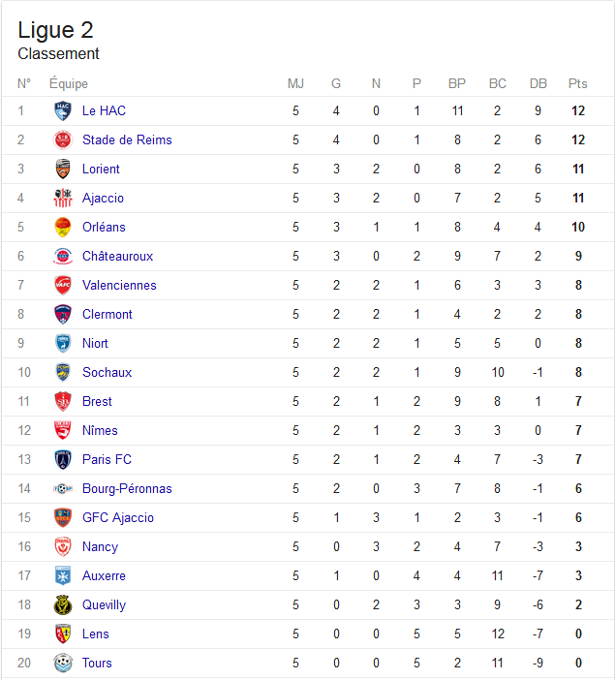This screenshot has height=680, width=615.
Task: Open the Sochaux team link
Action: pyautogui.click(x=107, y=373)
